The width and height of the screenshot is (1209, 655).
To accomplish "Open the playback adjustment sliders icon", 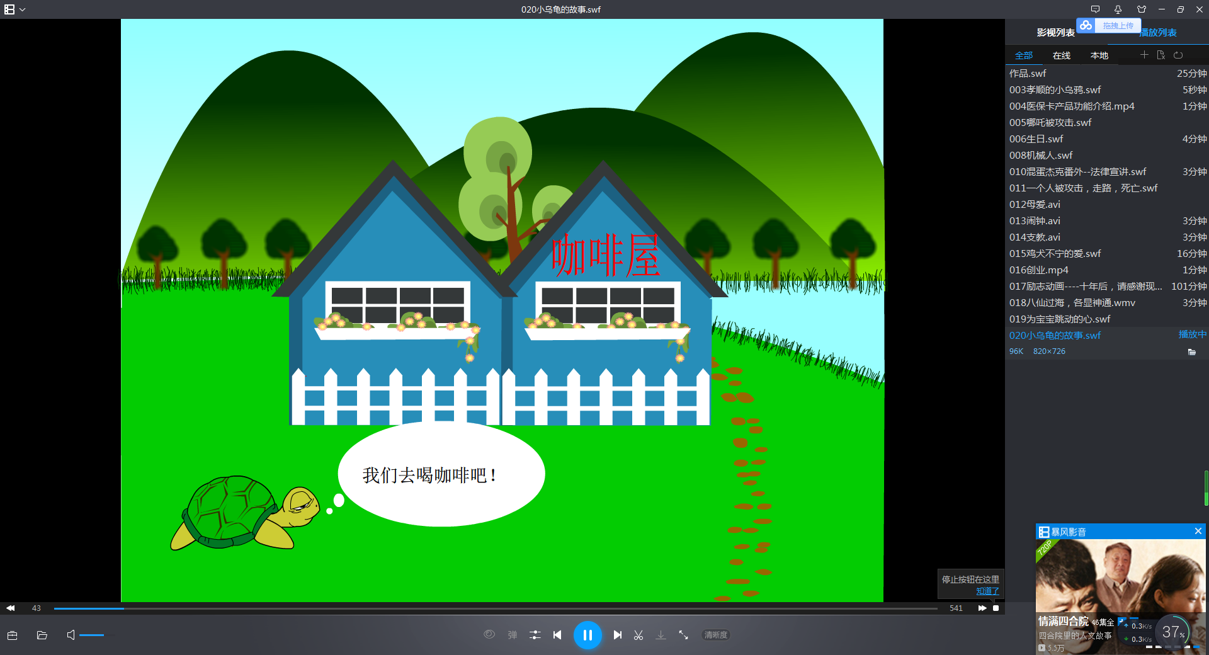I will [535, 635].
